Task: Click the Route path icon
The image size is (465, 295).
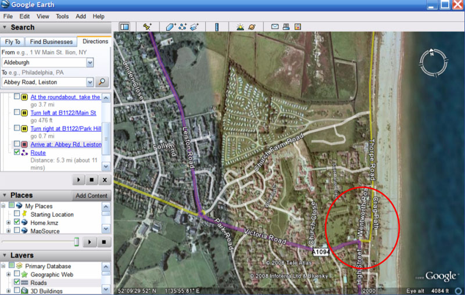Action: click(x=24, y=153)
